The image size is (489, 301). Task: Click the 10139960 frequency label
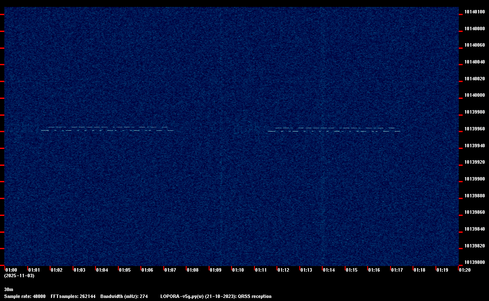(475, 129)
